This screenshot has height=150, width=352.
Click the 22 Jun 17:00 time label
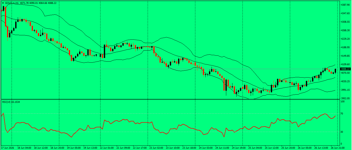click(x=140, y=148)
